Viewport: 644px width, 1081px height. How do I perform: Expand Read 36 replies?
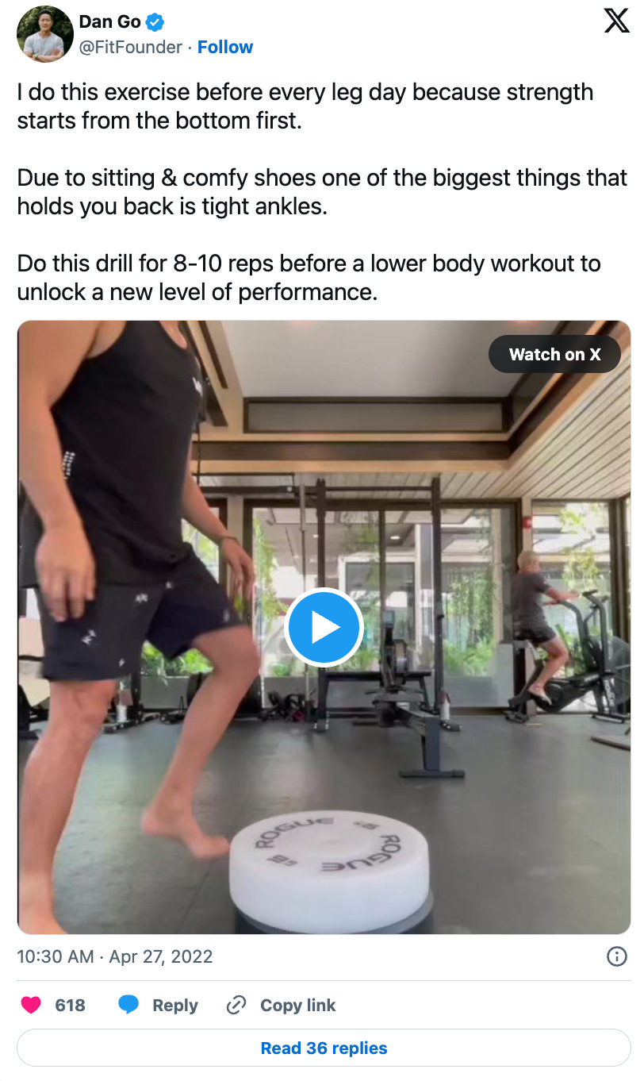point(324,1048)
